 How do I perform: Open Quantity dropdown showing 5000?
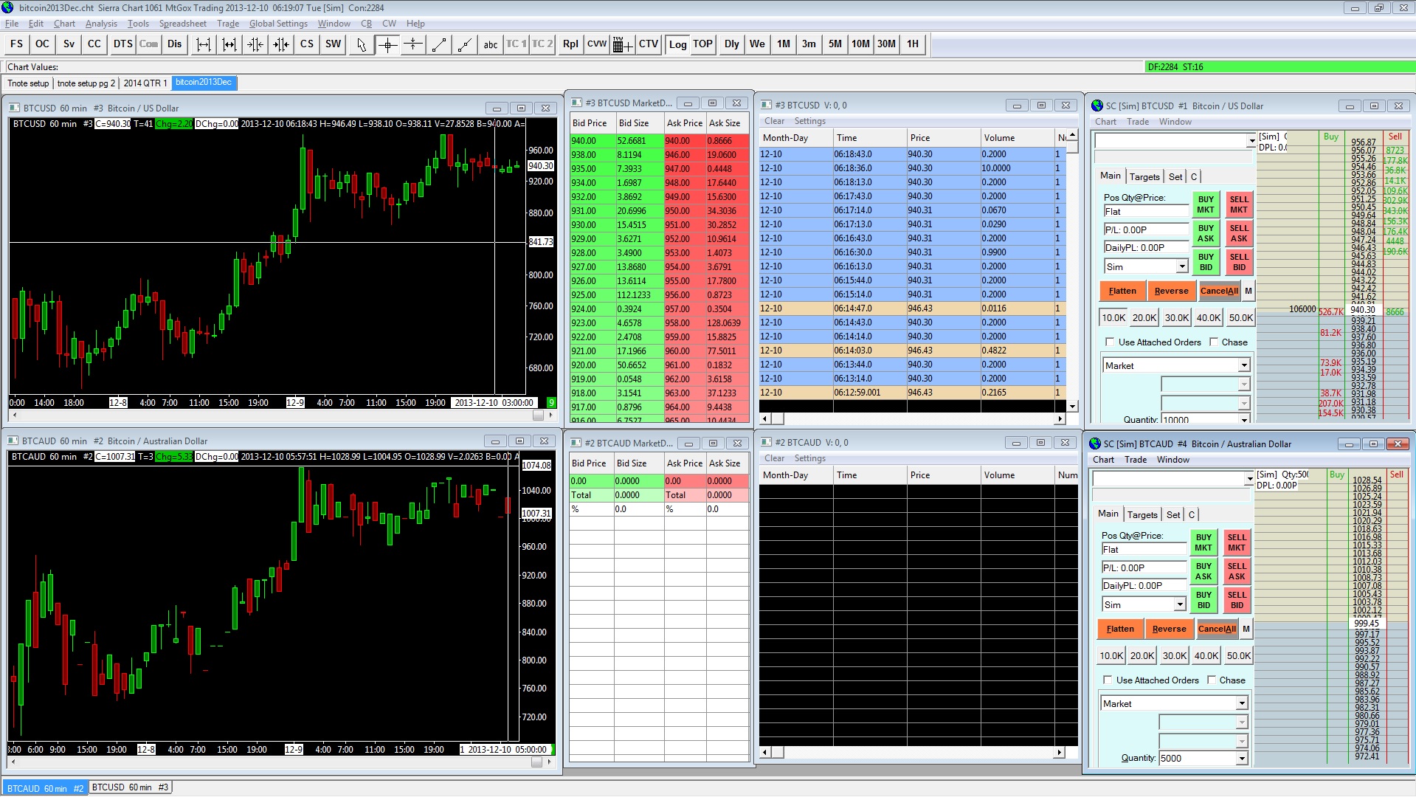(x=1242, y=758)
